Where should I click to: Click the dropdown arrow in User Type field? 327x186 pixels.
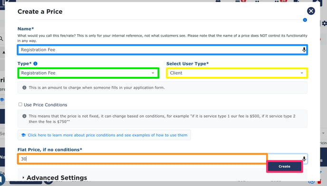pyautogui.click(x=302, y=73)
